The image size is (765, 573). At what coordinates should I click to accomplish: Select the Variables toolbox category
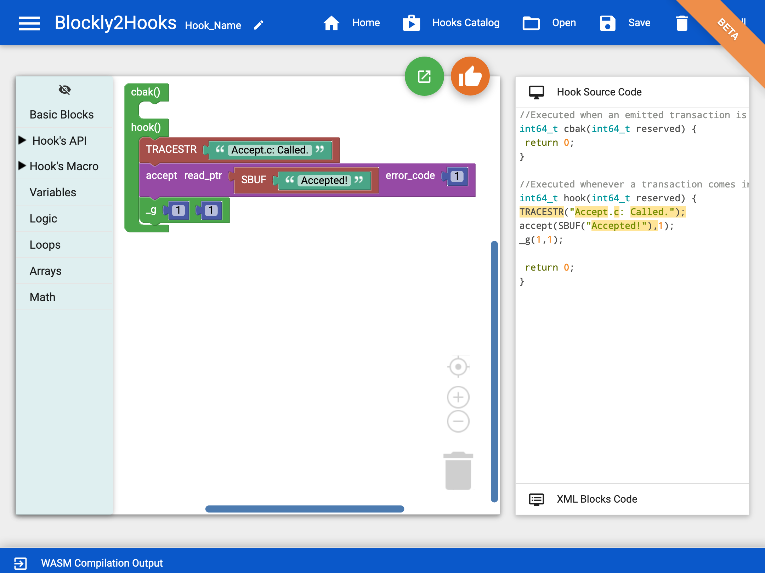coord(53,192)
